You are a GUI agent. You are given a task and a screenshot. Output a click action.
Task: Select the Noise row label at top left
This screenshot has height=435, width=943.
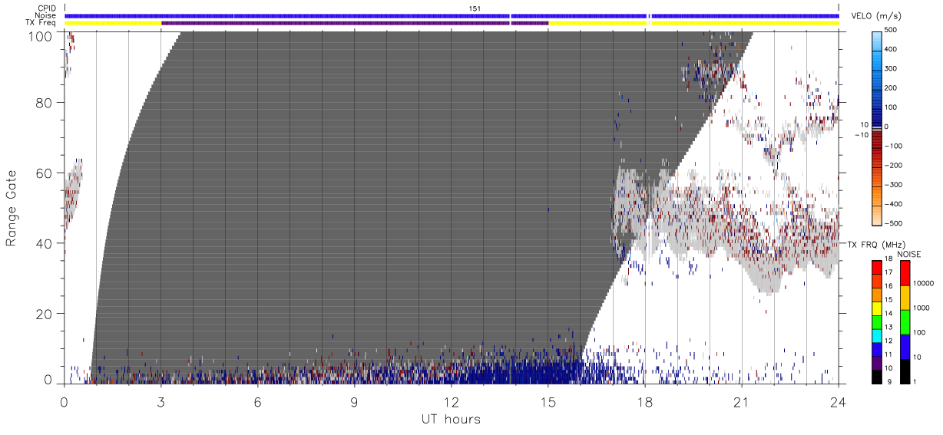[x=46, y=15]
